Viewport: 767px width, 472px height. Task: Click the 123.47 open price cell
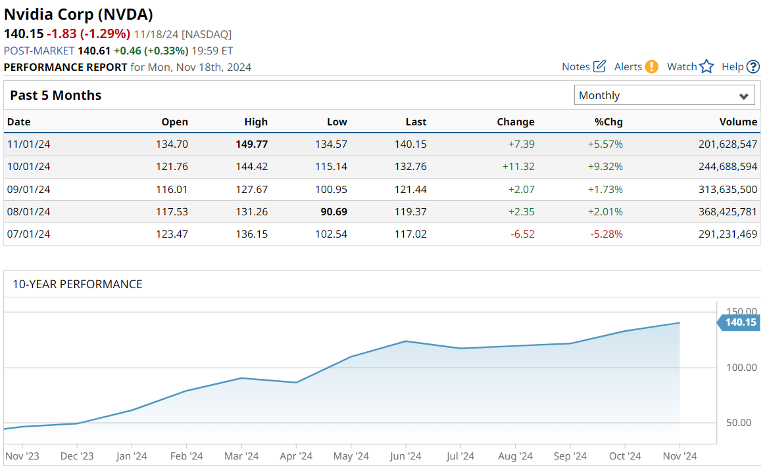172,234
